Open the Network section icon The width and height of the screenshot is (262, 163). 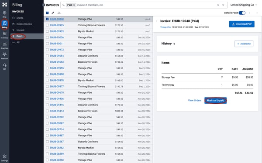(4, 56)
